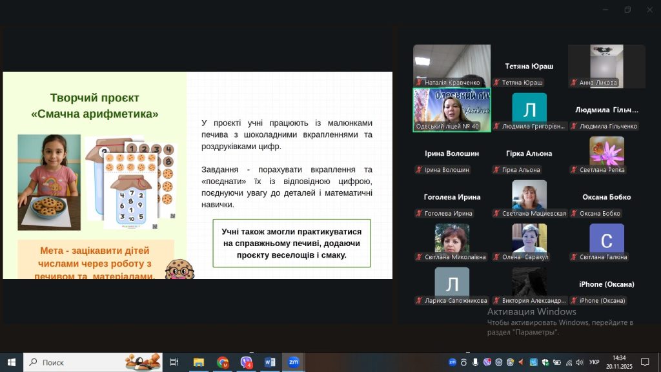Open the Windows Start menu
The height and width of the screenshot is (372, 661).
11,362
